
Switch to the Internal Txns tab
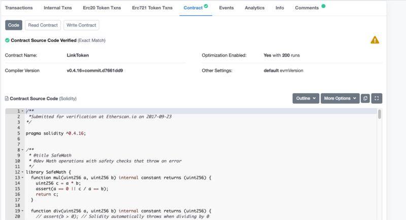58,8
